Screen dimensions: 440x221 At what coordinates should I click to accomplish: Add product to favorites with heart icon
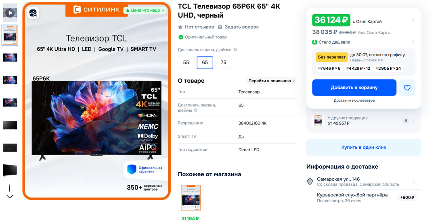(407, 88)
